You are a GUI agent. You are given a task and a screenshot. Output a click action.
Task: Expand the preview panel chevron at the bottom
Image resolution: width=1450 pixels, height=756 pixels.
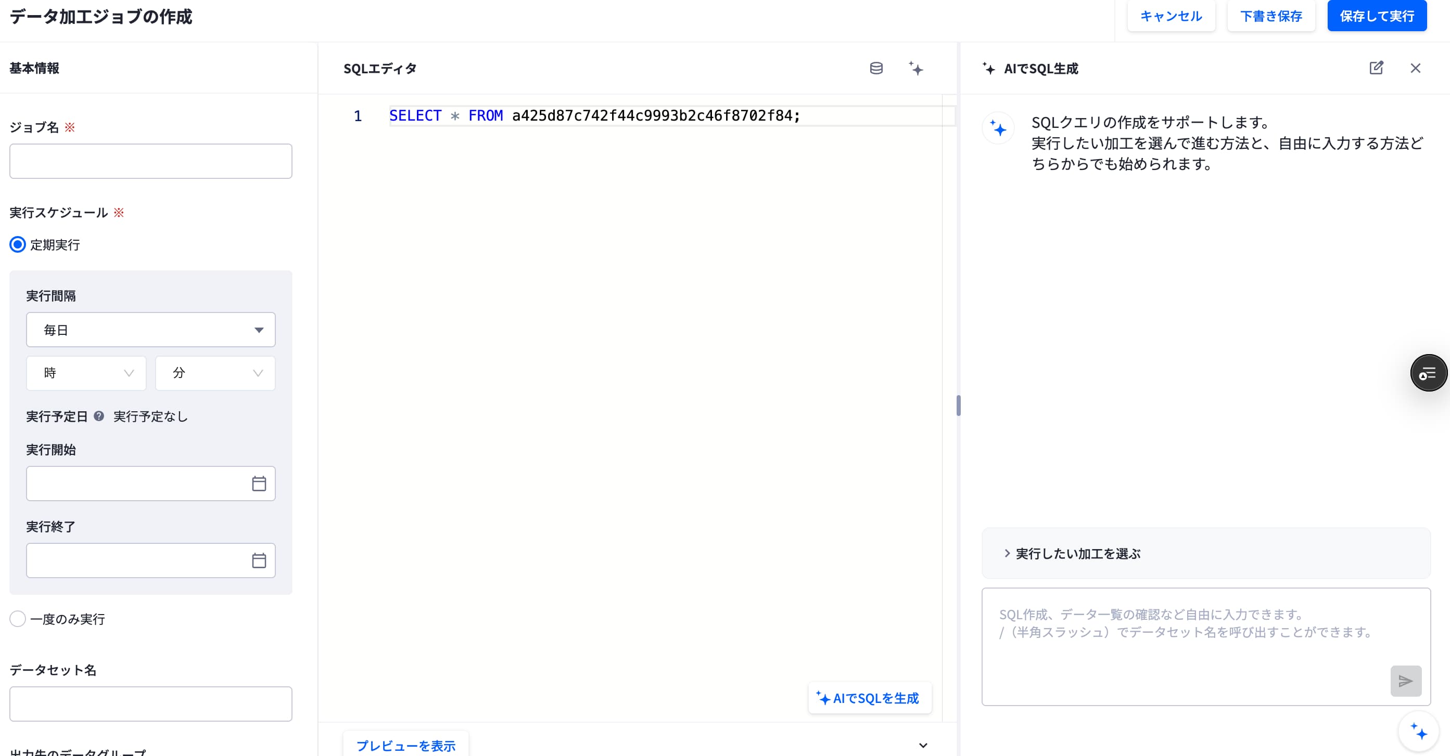click(x=923, y=745)
